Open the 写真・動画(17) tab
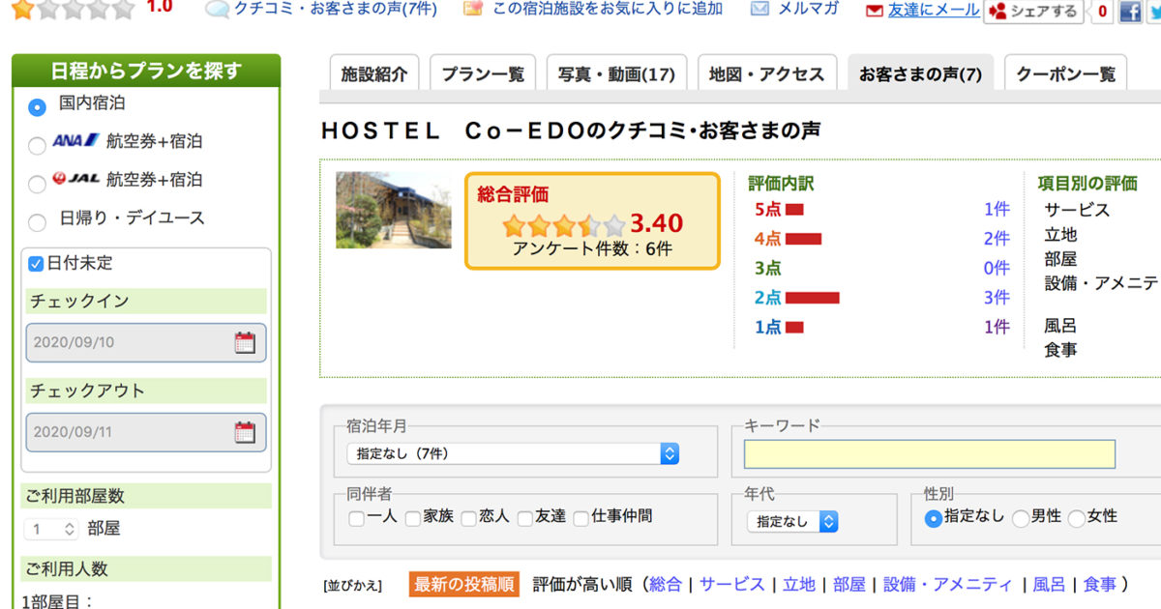1161x609 pixels. click(x=616, y=73)
